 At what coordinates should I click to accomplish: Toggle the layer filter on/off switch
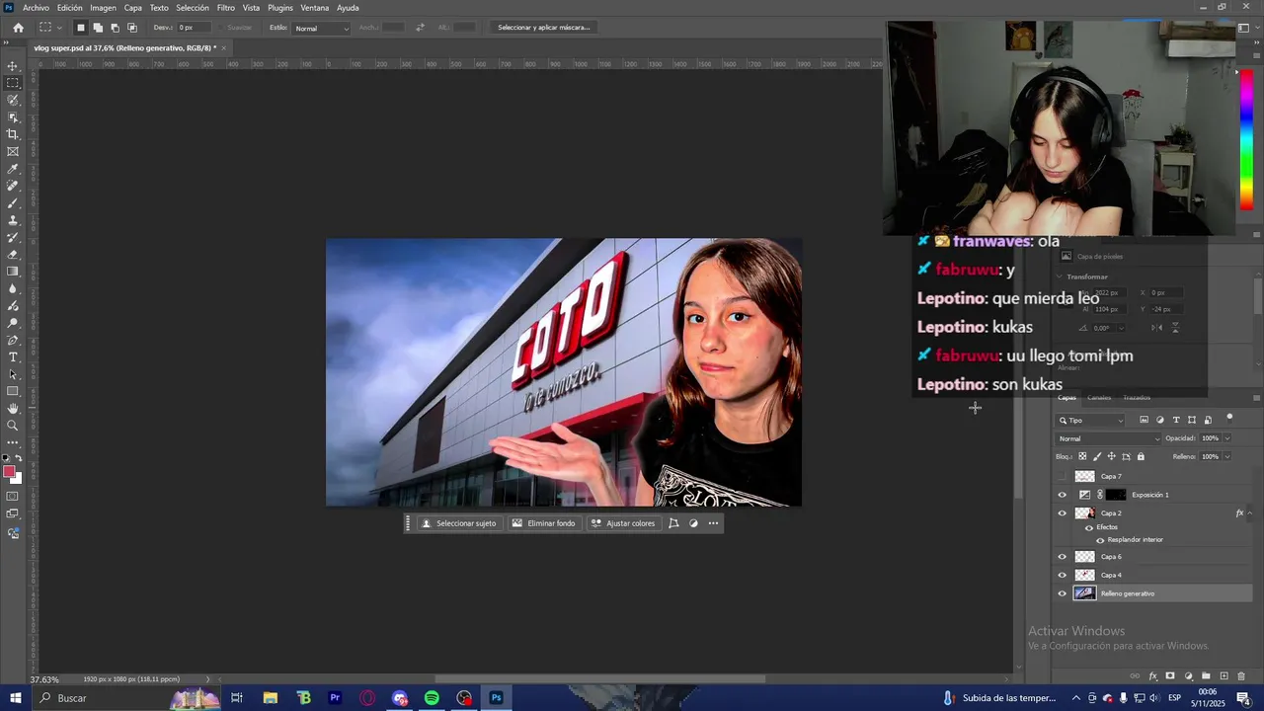1229,418
